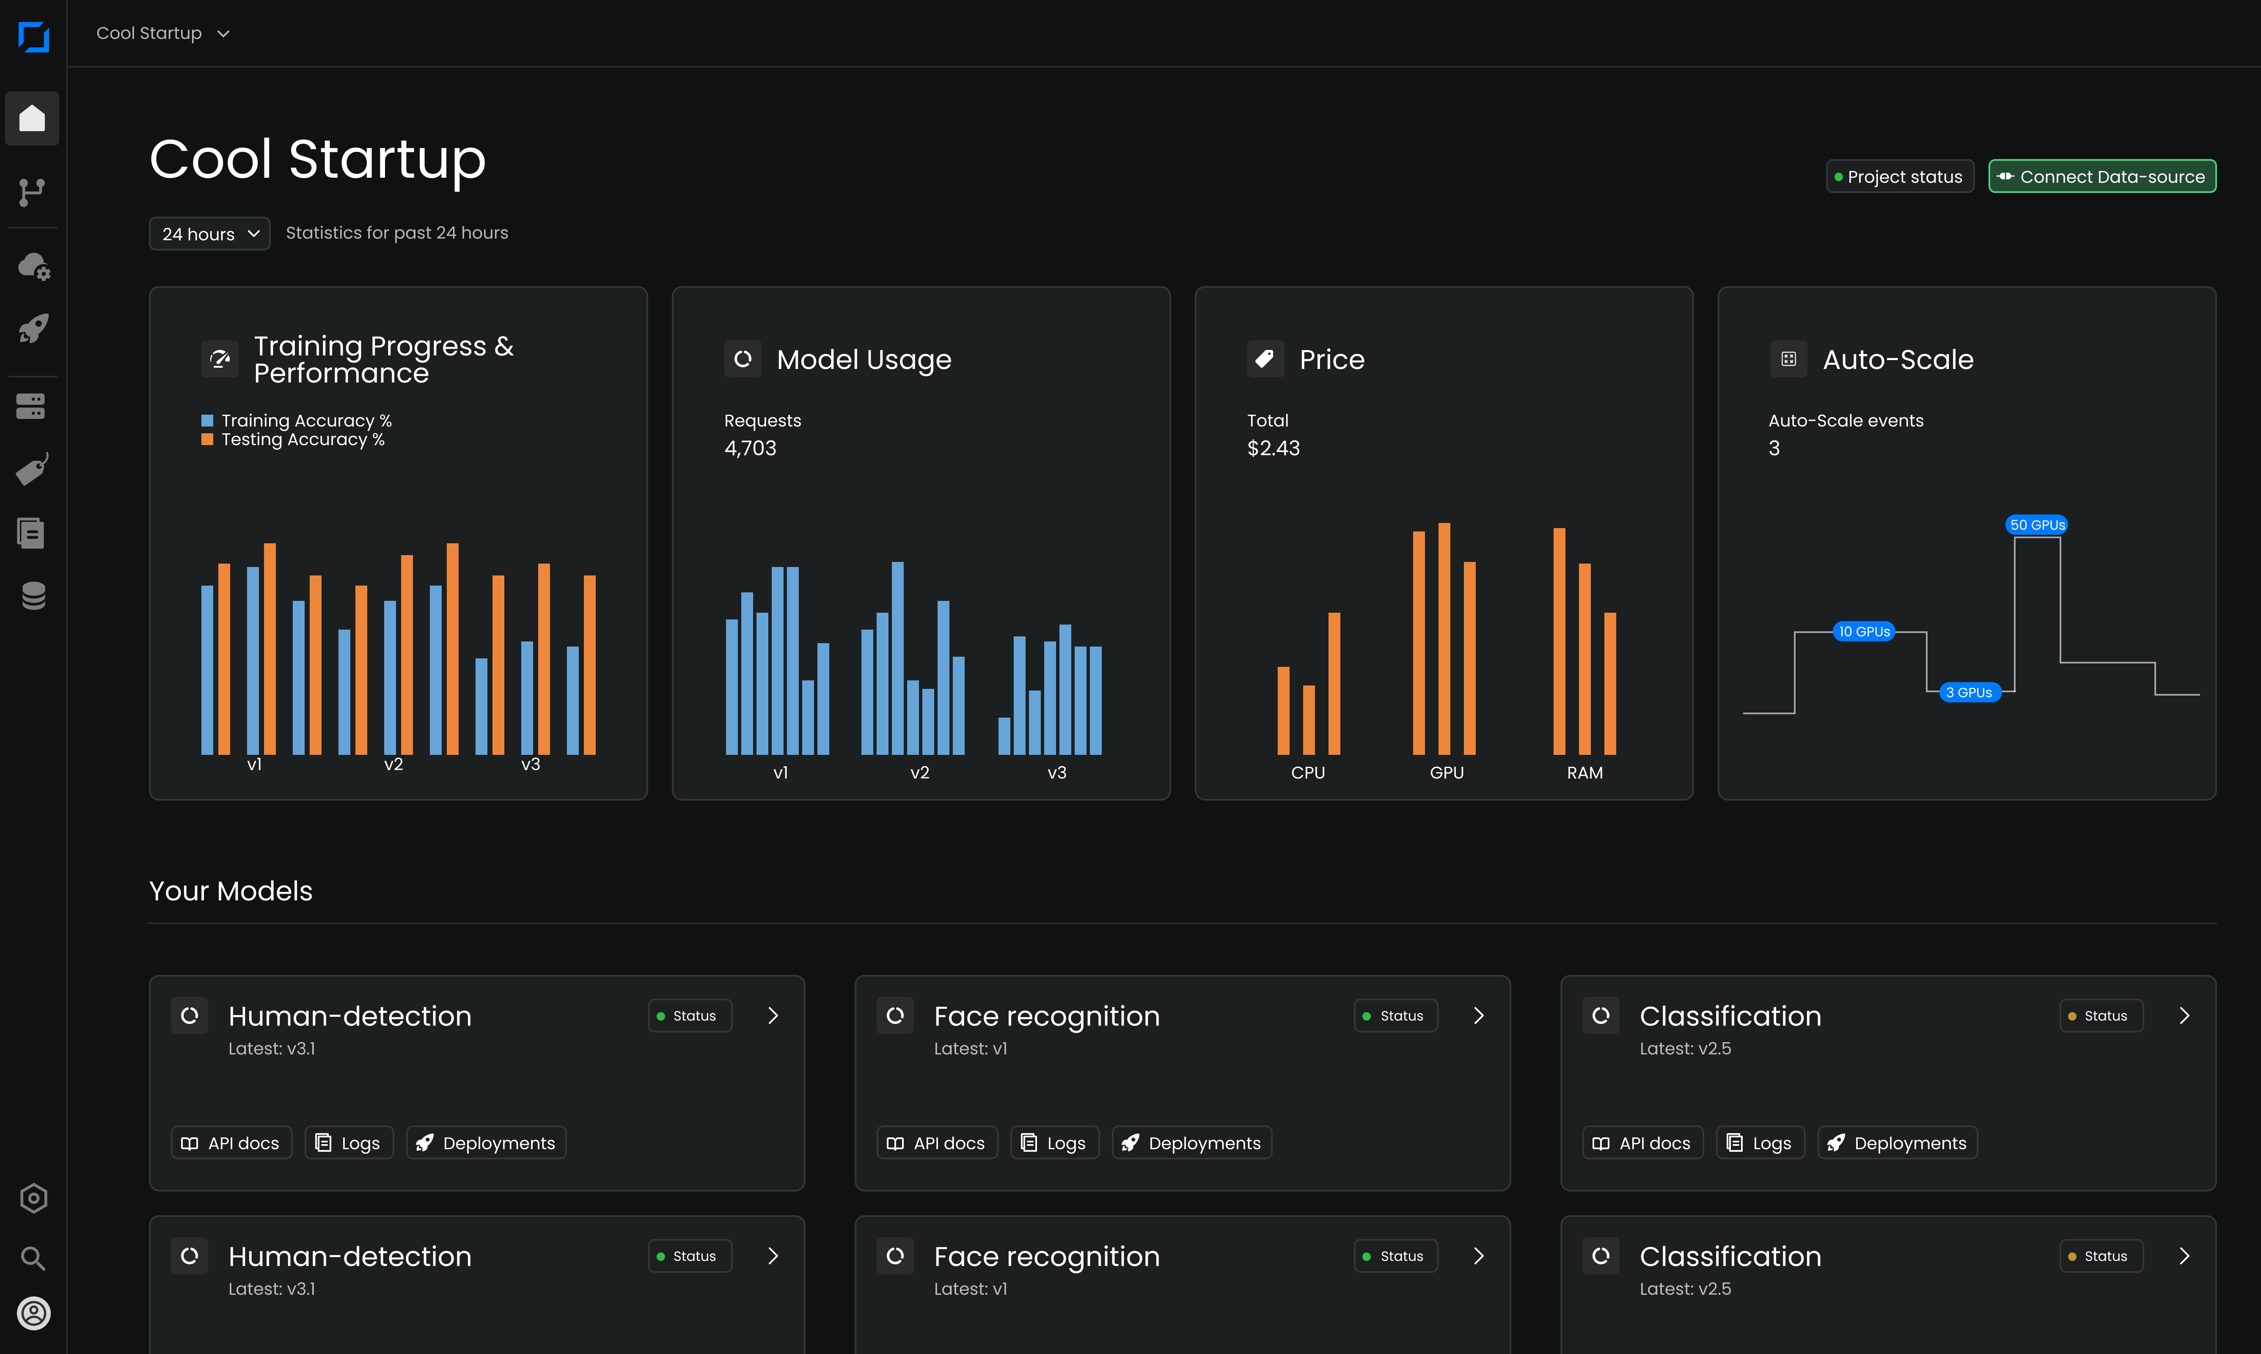Open Deployments for first Classification

tap(1898, 1143)
